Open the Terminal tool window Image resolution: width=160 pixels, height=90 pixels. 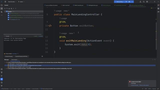tap(2, 69)
